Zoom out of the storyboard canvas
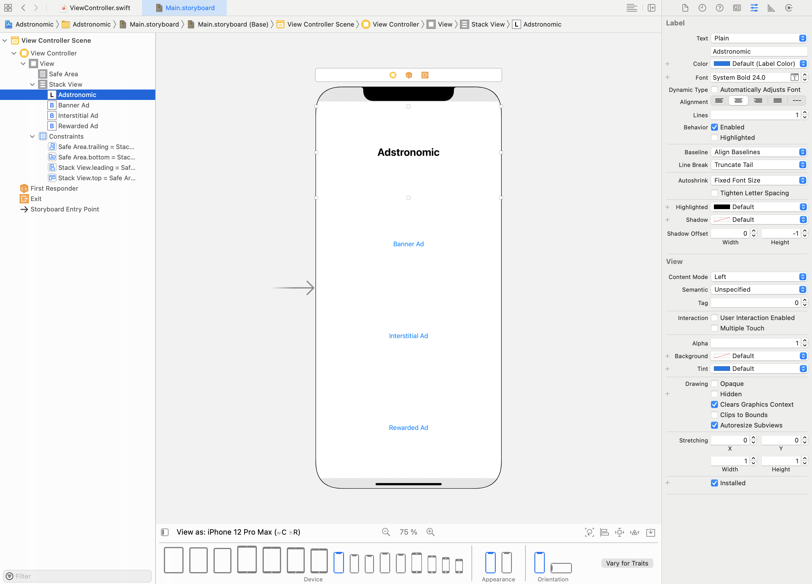This screenshot has height=584, width=812. [x=386, y=532]
